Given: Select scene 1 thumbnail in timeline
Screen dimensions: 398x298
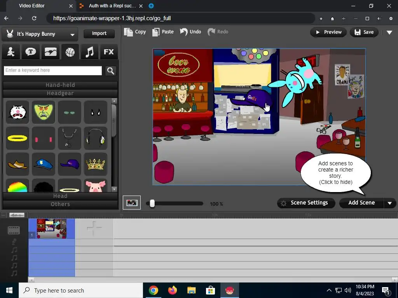Looking at the screenshot, I should (52, 229).
